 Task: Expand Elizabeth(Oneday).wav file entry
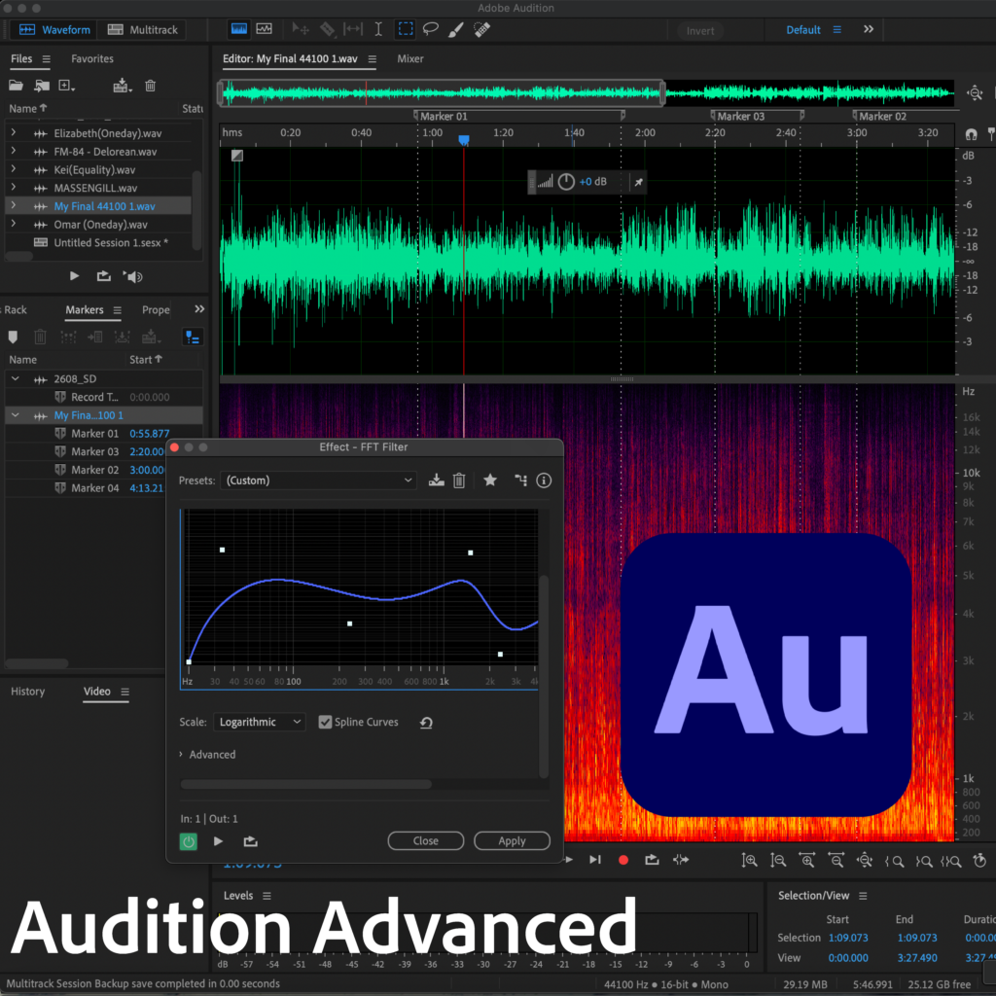14,132
